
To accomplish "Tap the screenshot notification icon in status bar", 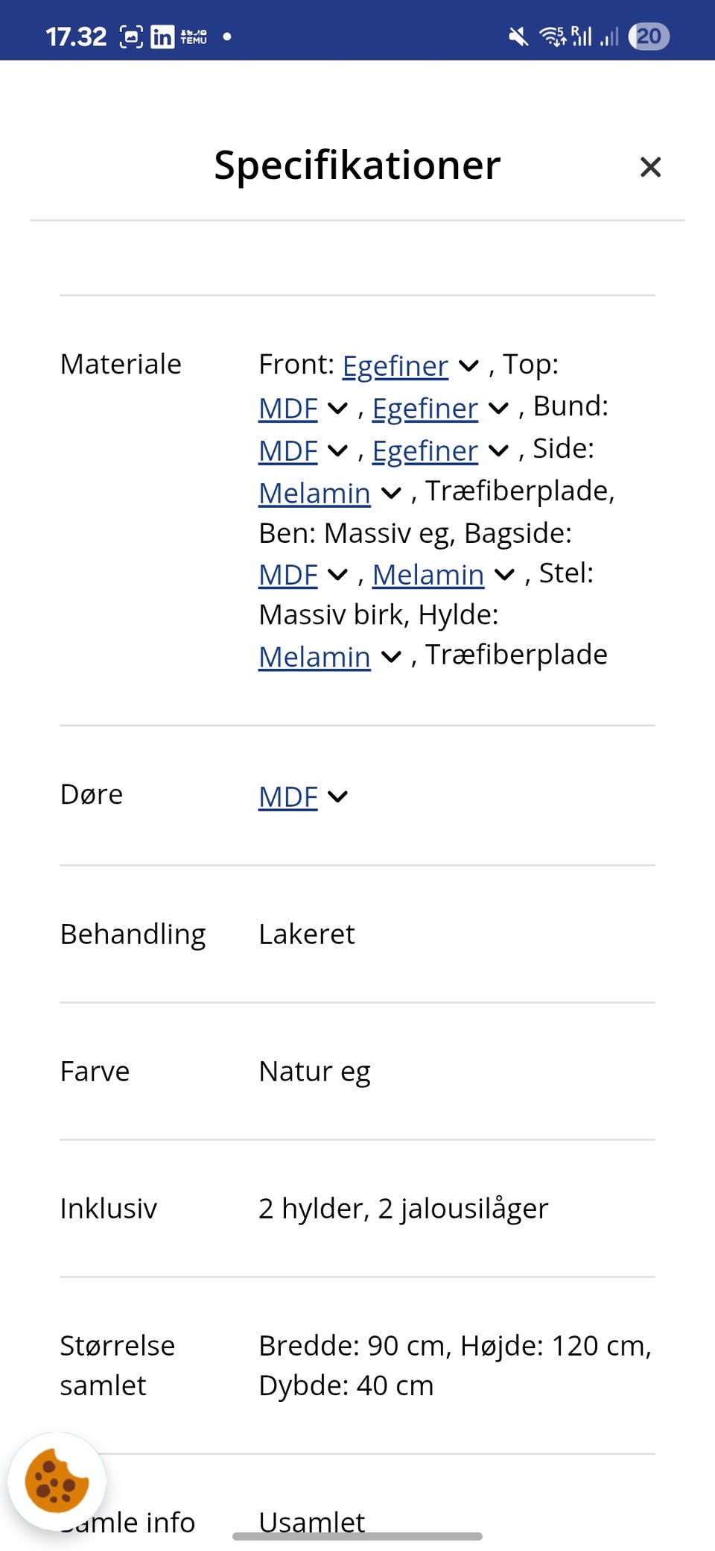I will point(131,37).
